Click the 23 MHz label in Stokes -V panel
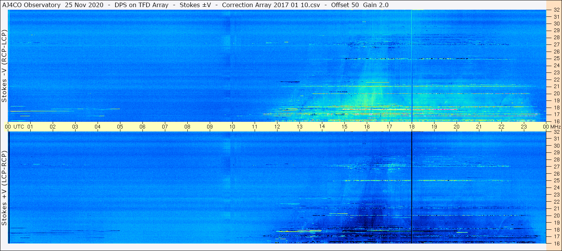562x251 pixels. [x=556, y=72]
